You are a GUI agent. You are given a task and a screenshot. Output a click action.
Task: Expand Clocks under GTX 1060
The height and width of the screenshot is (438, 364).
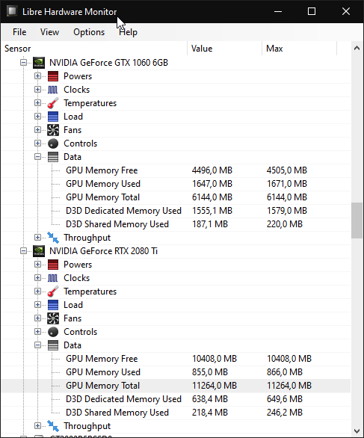click(x=37, y=90)
